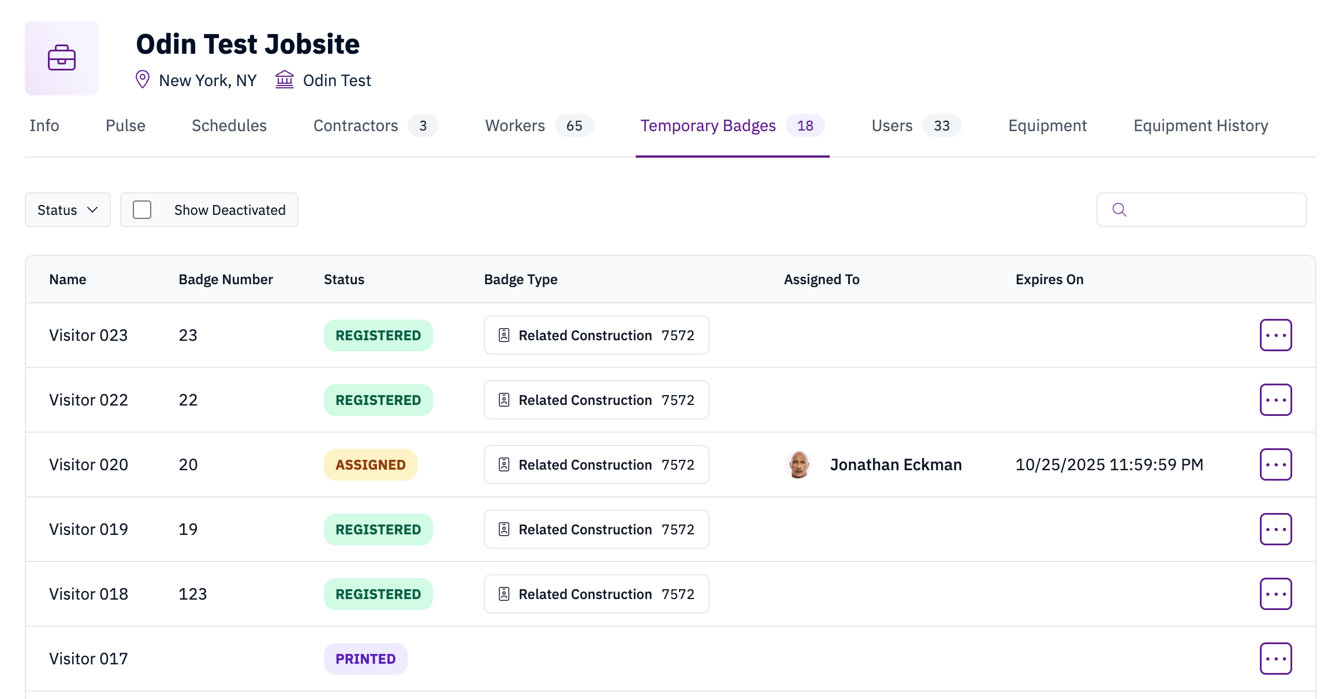Click the Badge Type column header
1328x699 pixels.
pos(521,280)
